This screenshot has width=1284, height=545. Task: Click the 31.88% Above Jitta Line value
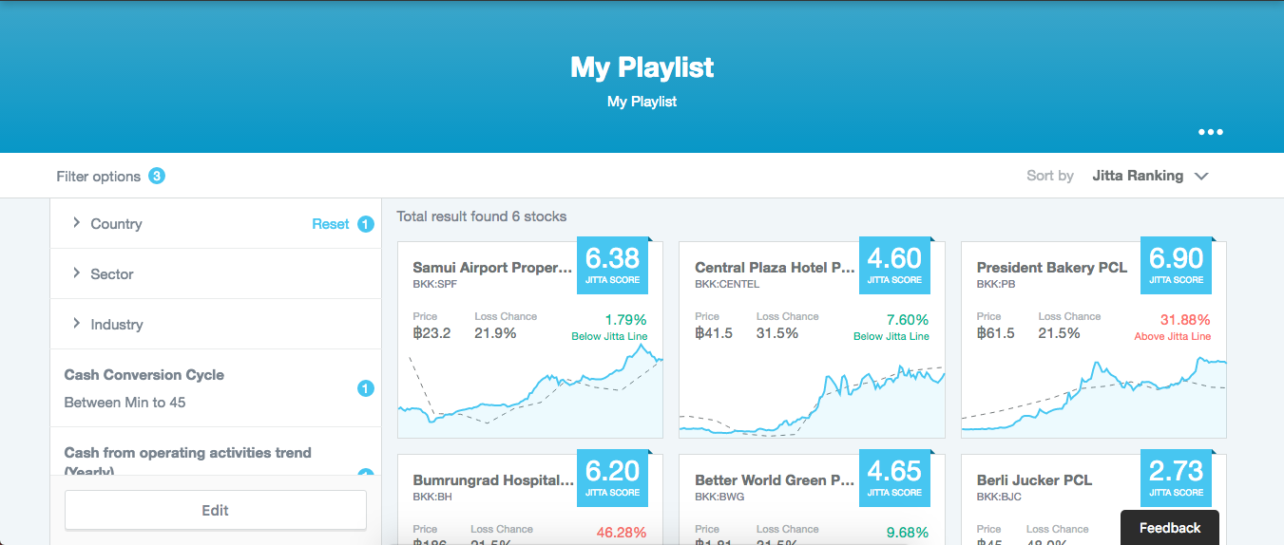(x=1185, y=320)
